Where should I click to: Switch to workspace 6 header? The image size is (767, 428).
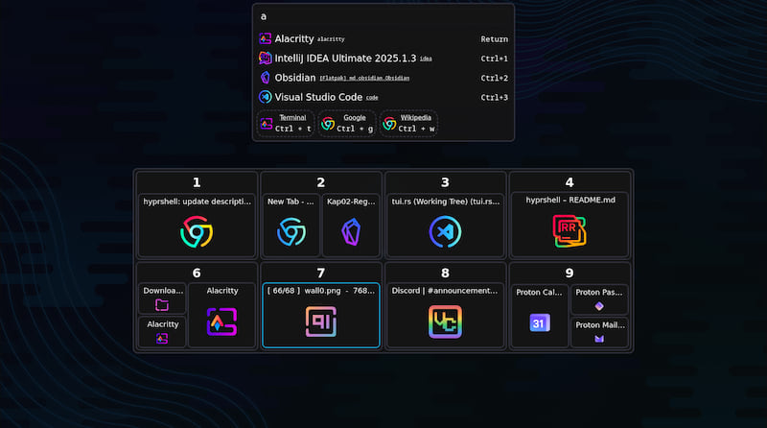point(197,273)
